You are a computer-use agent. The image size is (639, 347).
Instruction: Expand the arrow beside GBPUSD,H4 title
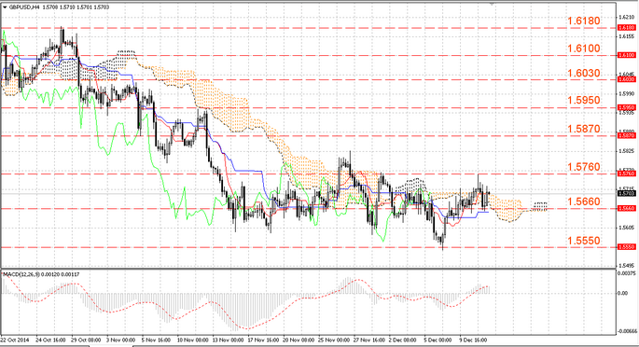tap(5, 7)
